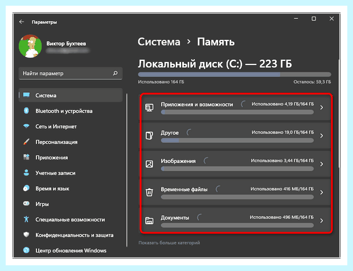Viewport: 353px width, 271px height.
Task: Click the Учетные записи person icon
Action: (x=26, y=173)
